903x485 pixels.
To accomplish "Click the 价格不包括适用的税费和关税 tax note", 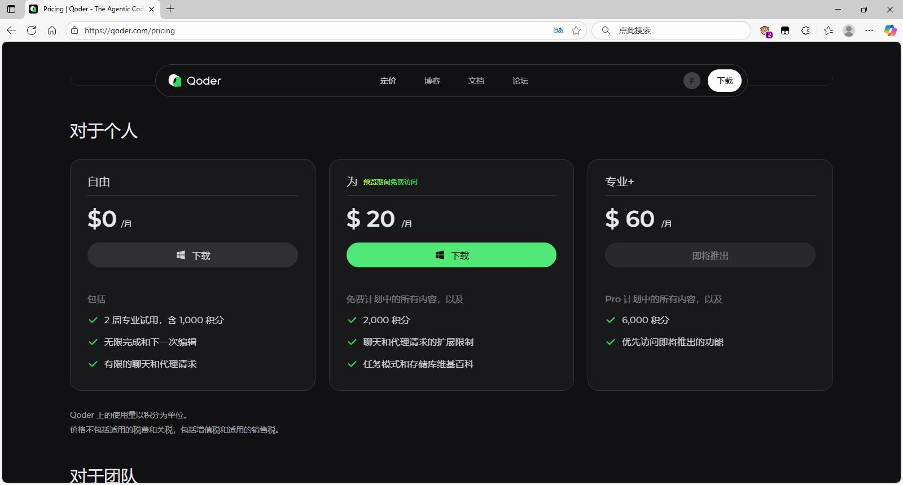I will click(x=175, y=430).
